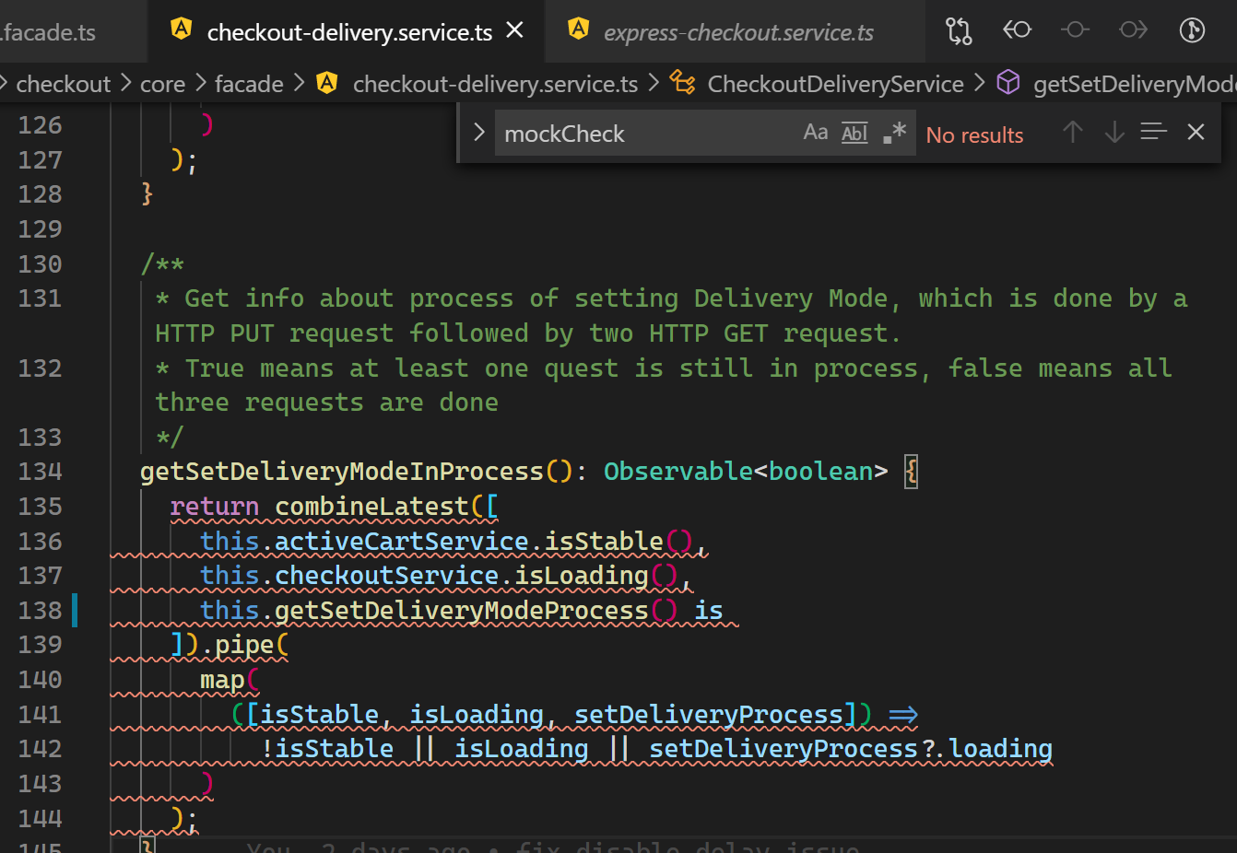Click the next match down arrow
1237x853 pixels.
1113,133
